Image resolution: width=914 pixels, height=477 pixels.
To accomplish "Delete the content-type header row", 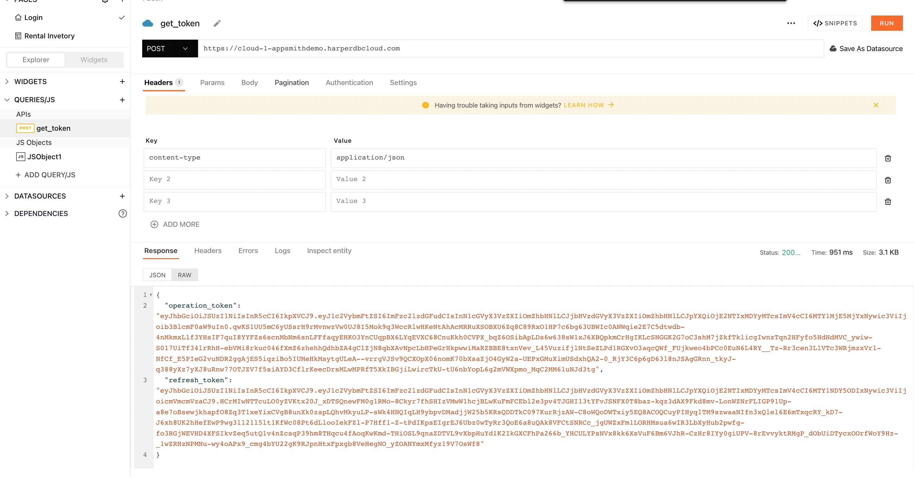I will 888,158.
